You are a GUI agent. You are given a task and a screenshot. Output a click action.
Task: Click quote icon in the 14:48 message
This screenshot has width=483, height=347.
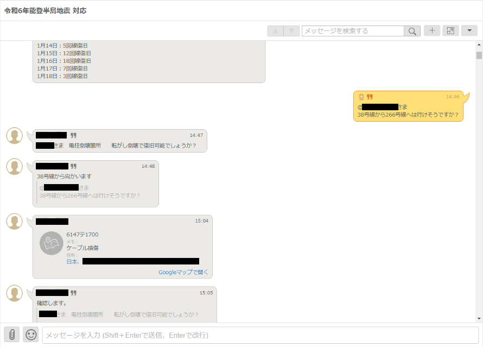pyautogui.click(x=73, y=166)
